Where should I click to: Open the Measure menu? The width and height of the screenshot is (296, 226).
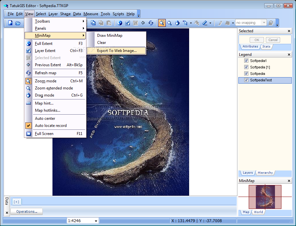91,14
